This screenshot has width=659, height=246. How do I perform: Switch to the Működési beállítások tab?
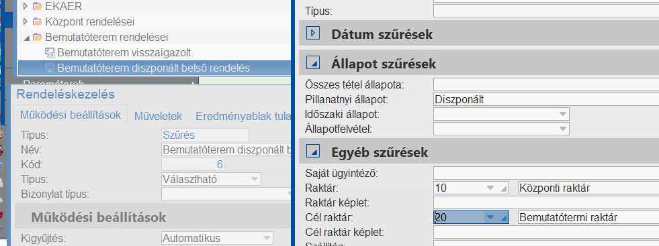71,115
